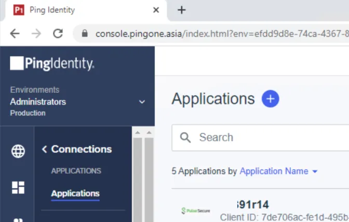This screenshot has width=349, height=222.
Task: Click the PulseSecure application logo
Action: pos(196,211)
